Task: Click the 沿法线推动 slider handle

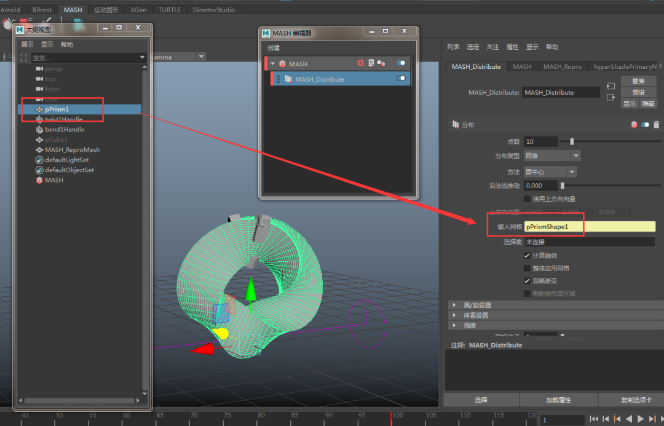Action: [563, 186]
